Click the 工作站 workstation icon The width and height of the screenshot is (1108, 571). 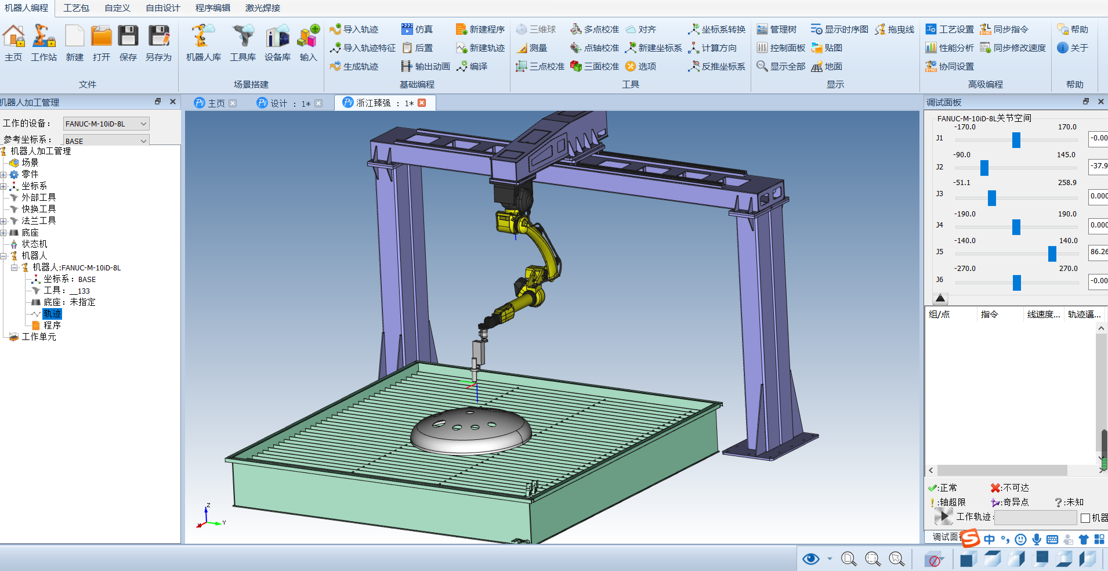click(x=44, y=42)
